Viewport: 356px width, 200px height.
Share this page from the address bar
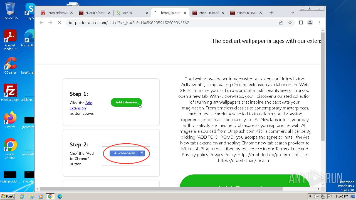pos(281,23)
